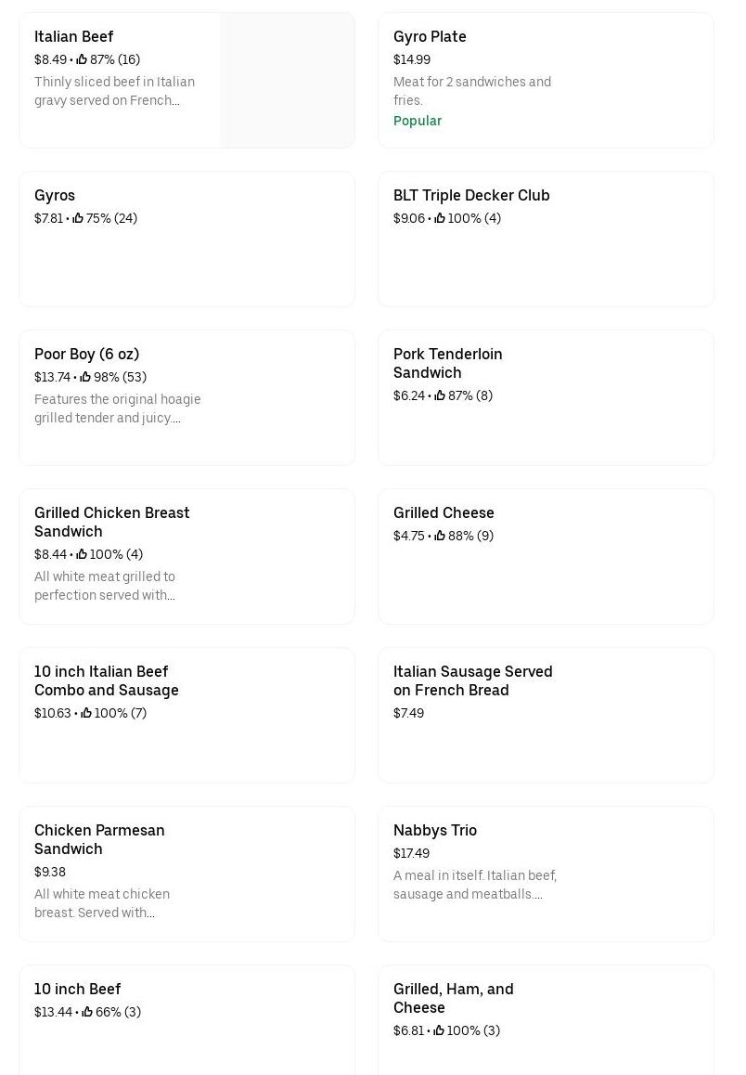
Task: Choose the Chicken Parmesan Sandwich
Action: click(186, 874)
